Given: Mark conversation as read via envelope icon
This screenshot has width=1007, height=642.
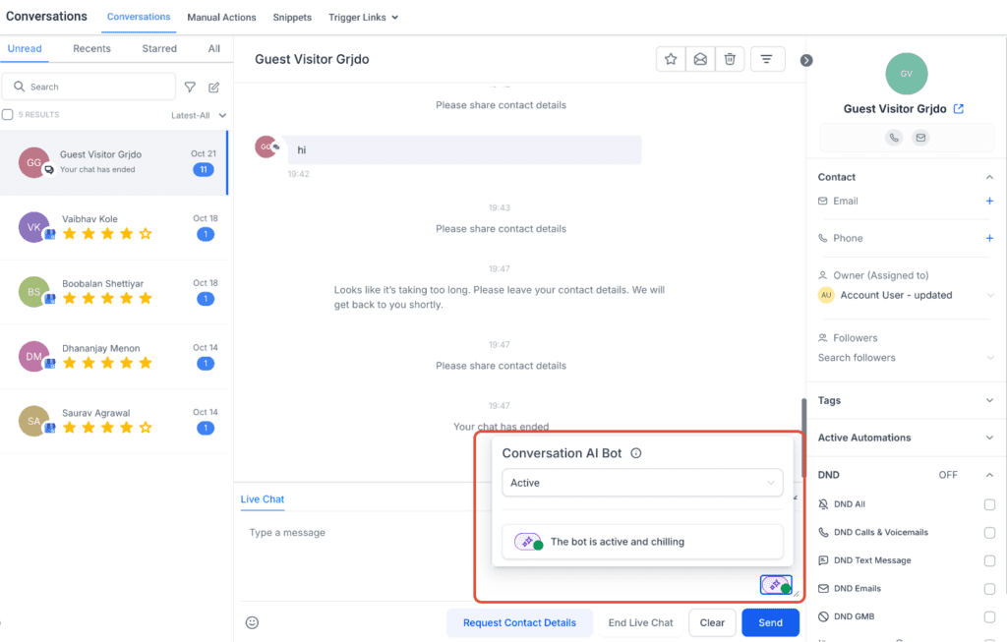Looking at the screenshot, I should click(700, 59).
